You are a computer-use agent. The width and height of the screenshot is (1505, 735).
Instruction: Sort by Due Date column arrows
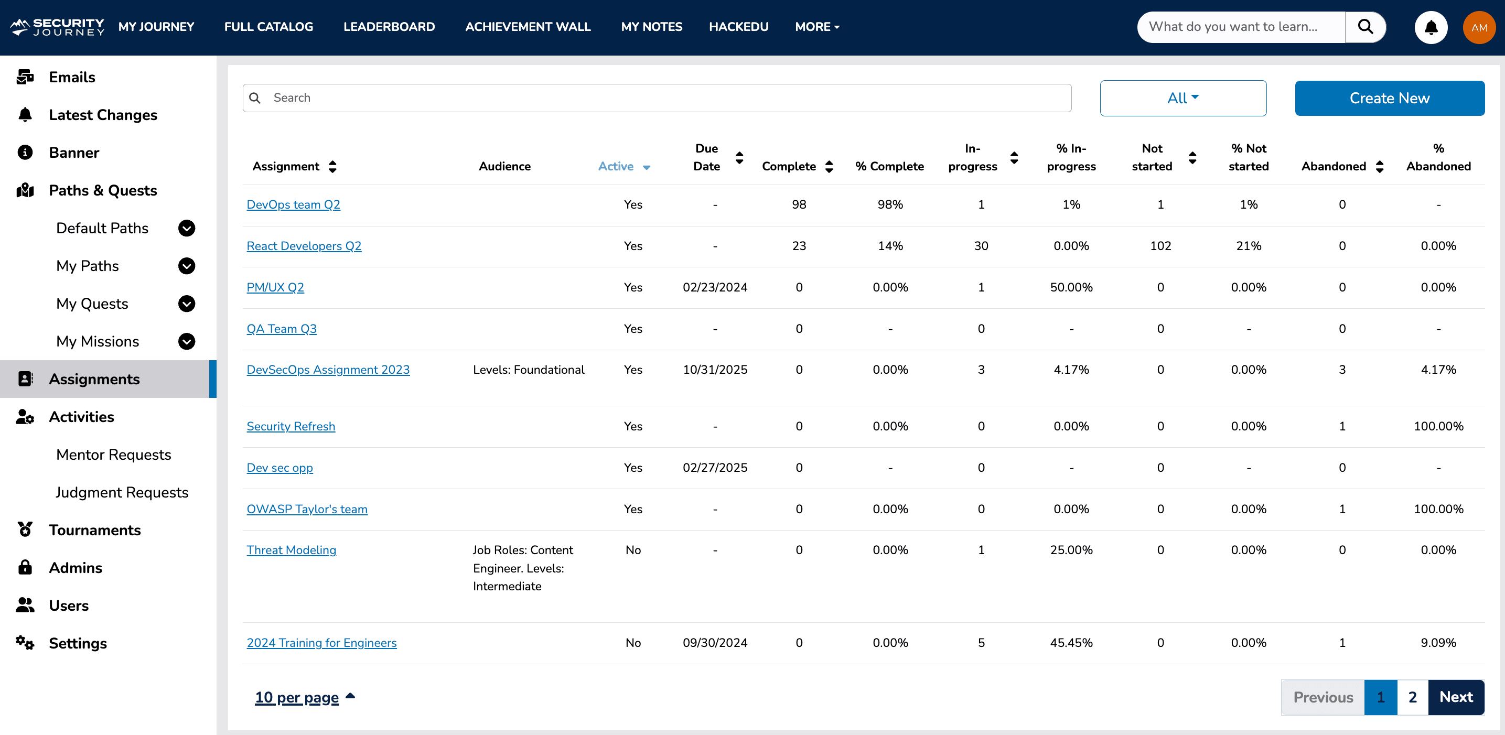point(739,158)
